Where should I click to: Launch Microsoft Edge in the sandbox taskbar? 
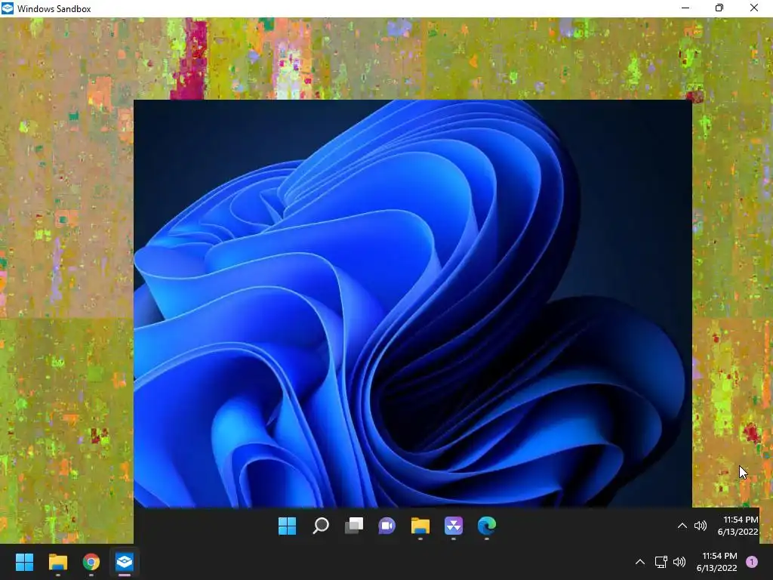coord(487,526)
